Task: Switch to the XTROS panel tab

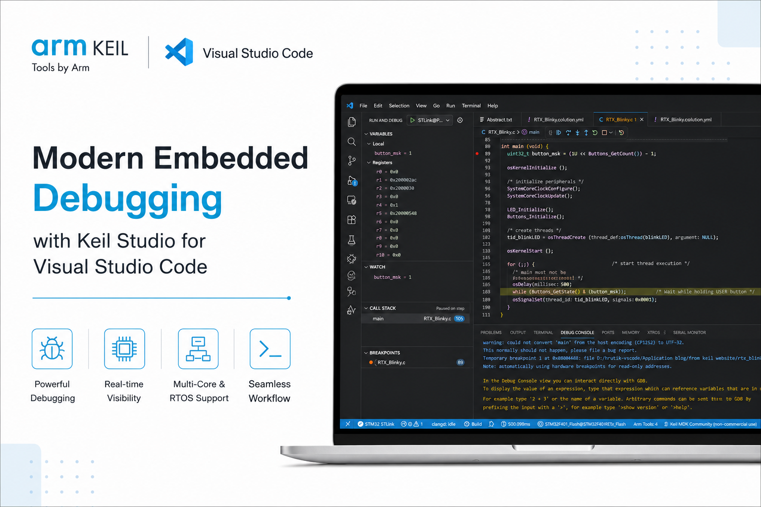Action: [x=653, y=333]
